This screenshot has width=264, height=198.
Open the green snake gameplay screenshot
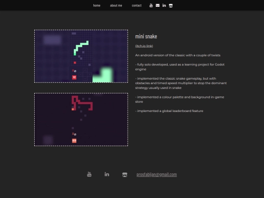pos(81,56)
